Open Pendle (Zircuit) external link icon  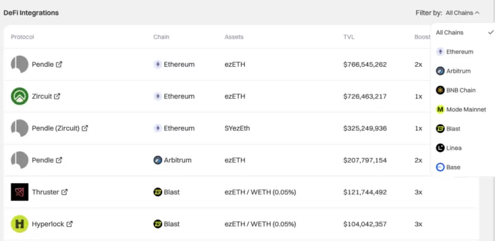coord(85,128)
